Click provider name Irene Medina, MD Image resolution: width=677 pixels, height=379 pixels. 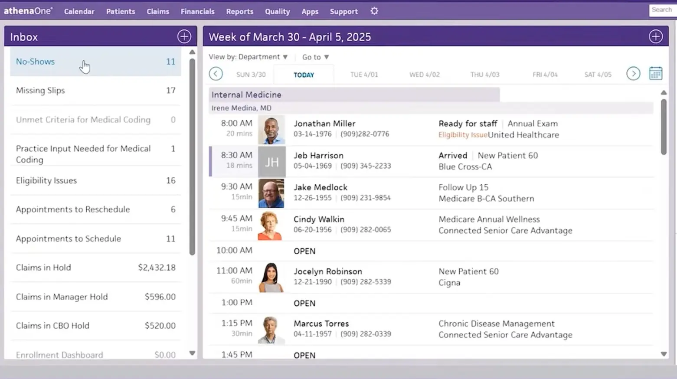point(241,108)
